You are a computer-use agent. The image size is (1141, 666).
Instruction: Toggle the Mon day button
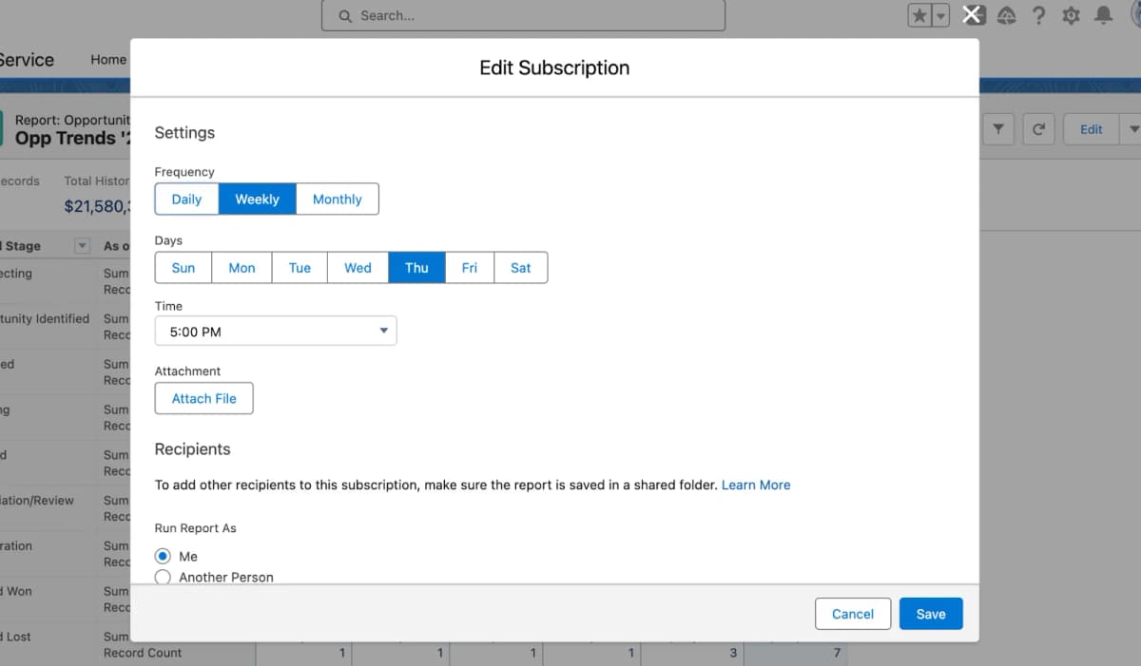[242, 267]
